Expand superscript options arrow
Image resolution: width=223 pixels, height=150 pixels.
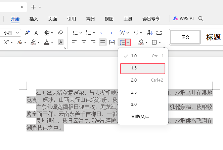click(x=12, y=42)
